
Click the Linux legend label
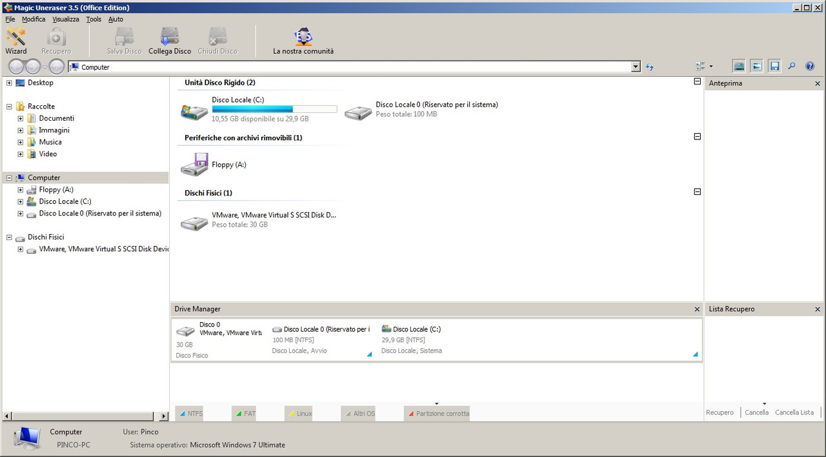[x=299, y=414]
